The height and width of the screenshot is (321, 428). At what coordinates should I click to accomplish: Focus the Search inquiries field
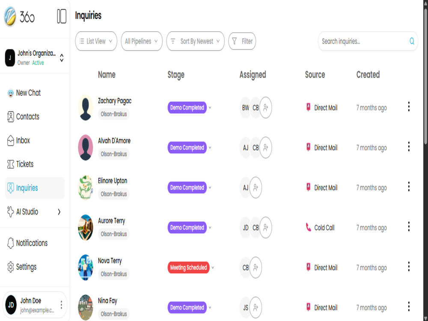point(368,41)
